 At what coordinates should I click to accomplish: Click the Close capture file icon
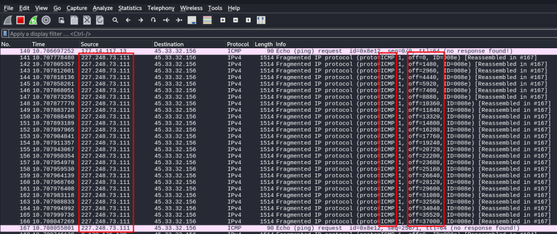click(87, 20)
